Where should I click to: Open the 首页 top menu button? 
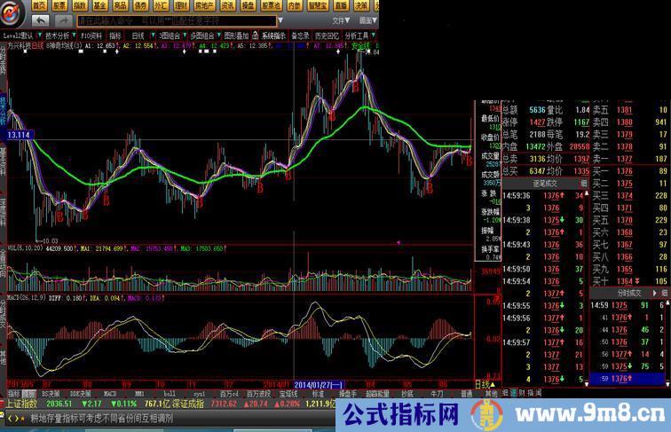[x=39, y=5]
